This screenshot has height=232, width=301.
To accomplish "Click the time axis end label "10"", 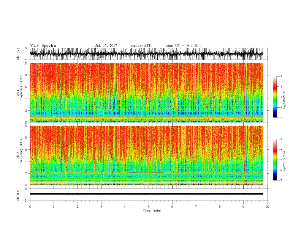I will [267, 207].
